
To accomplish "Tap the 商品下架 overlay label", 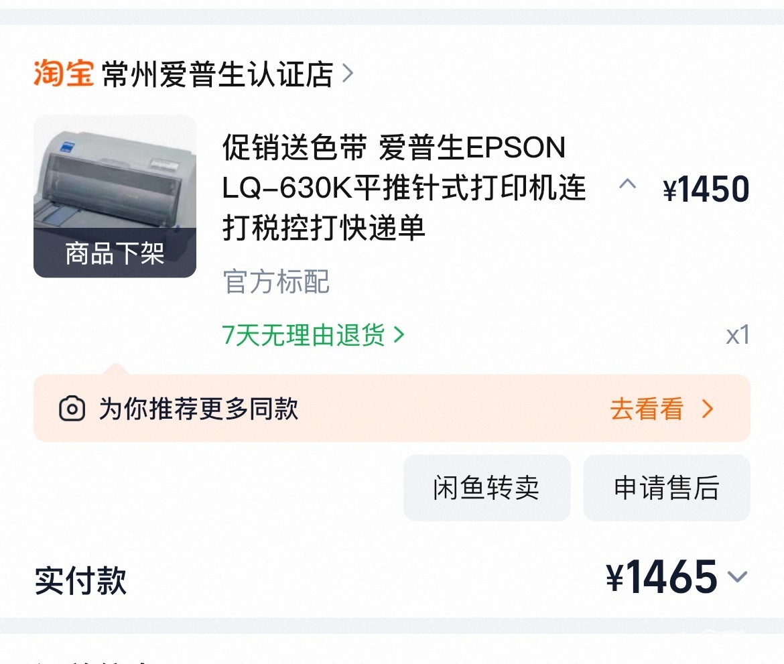I will (115, 253).
